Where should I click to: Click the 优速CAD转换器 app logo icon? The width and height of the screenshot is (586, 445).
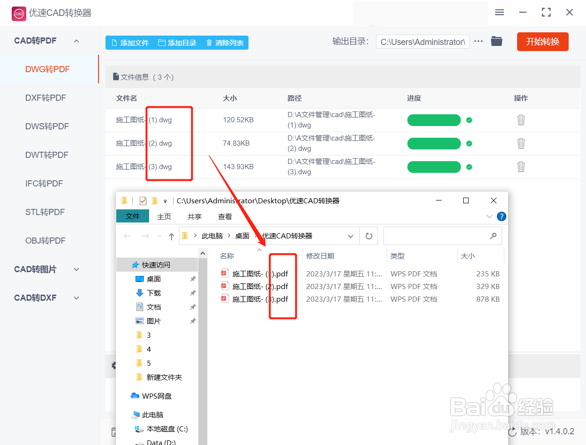tap(19, 14)
